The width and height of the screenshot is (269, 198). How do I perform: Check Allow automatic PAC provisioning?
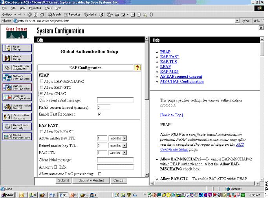99,174
